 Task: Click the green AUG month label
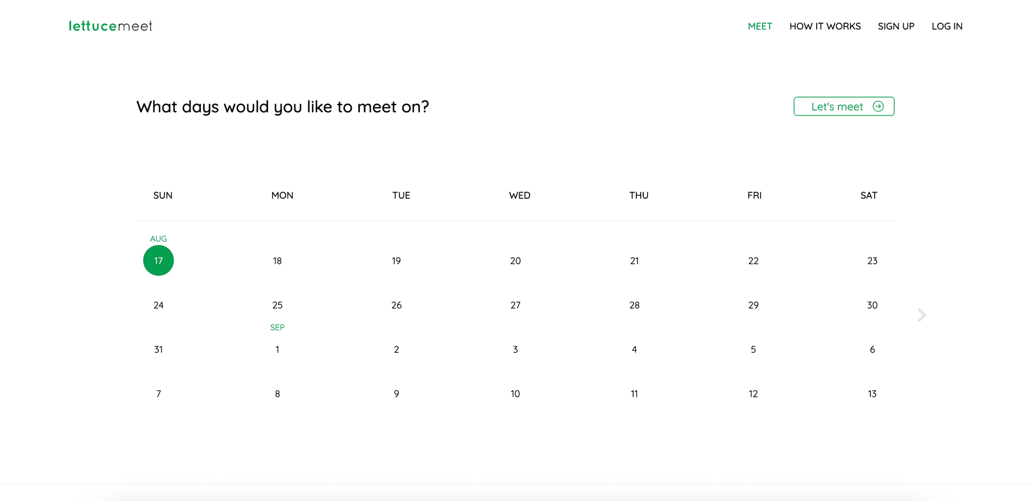(158, 238)
